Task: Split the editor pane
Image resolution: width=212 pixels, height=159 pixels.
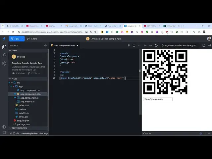Action: pos(134,45)
